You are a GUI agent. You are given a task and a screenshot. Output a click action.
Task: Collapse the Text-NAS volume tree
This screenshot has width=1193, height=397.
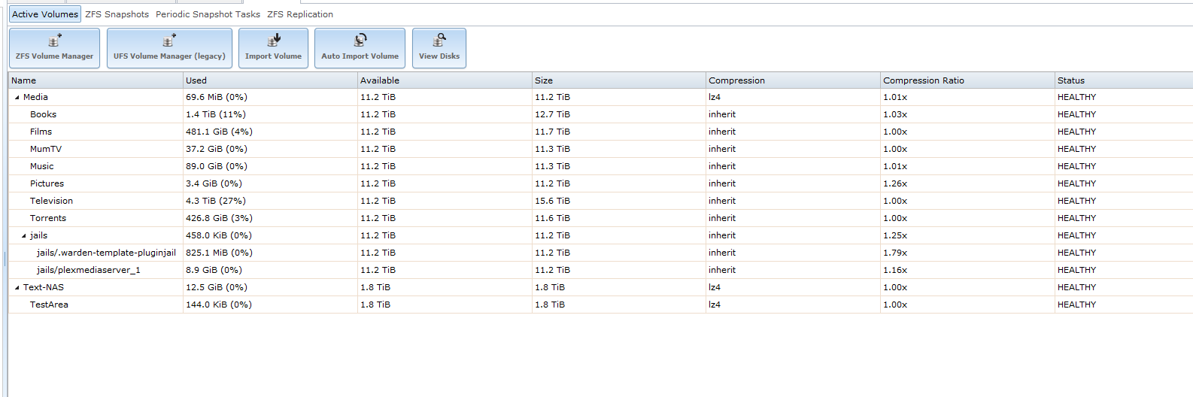[17, 288]
